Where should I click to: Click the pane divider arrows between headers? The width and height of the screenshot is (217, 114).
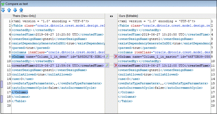pyautogui.click(x=111, y=16)
